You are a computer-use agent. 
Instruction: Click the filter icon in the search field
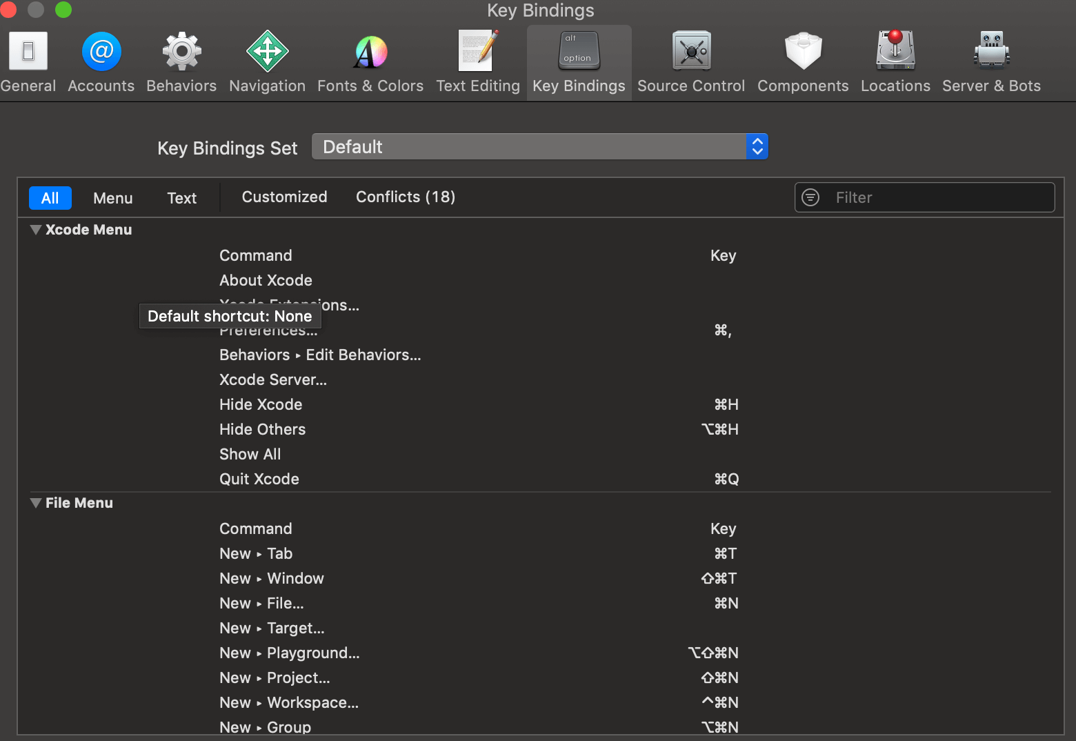(x=810, y=197)
